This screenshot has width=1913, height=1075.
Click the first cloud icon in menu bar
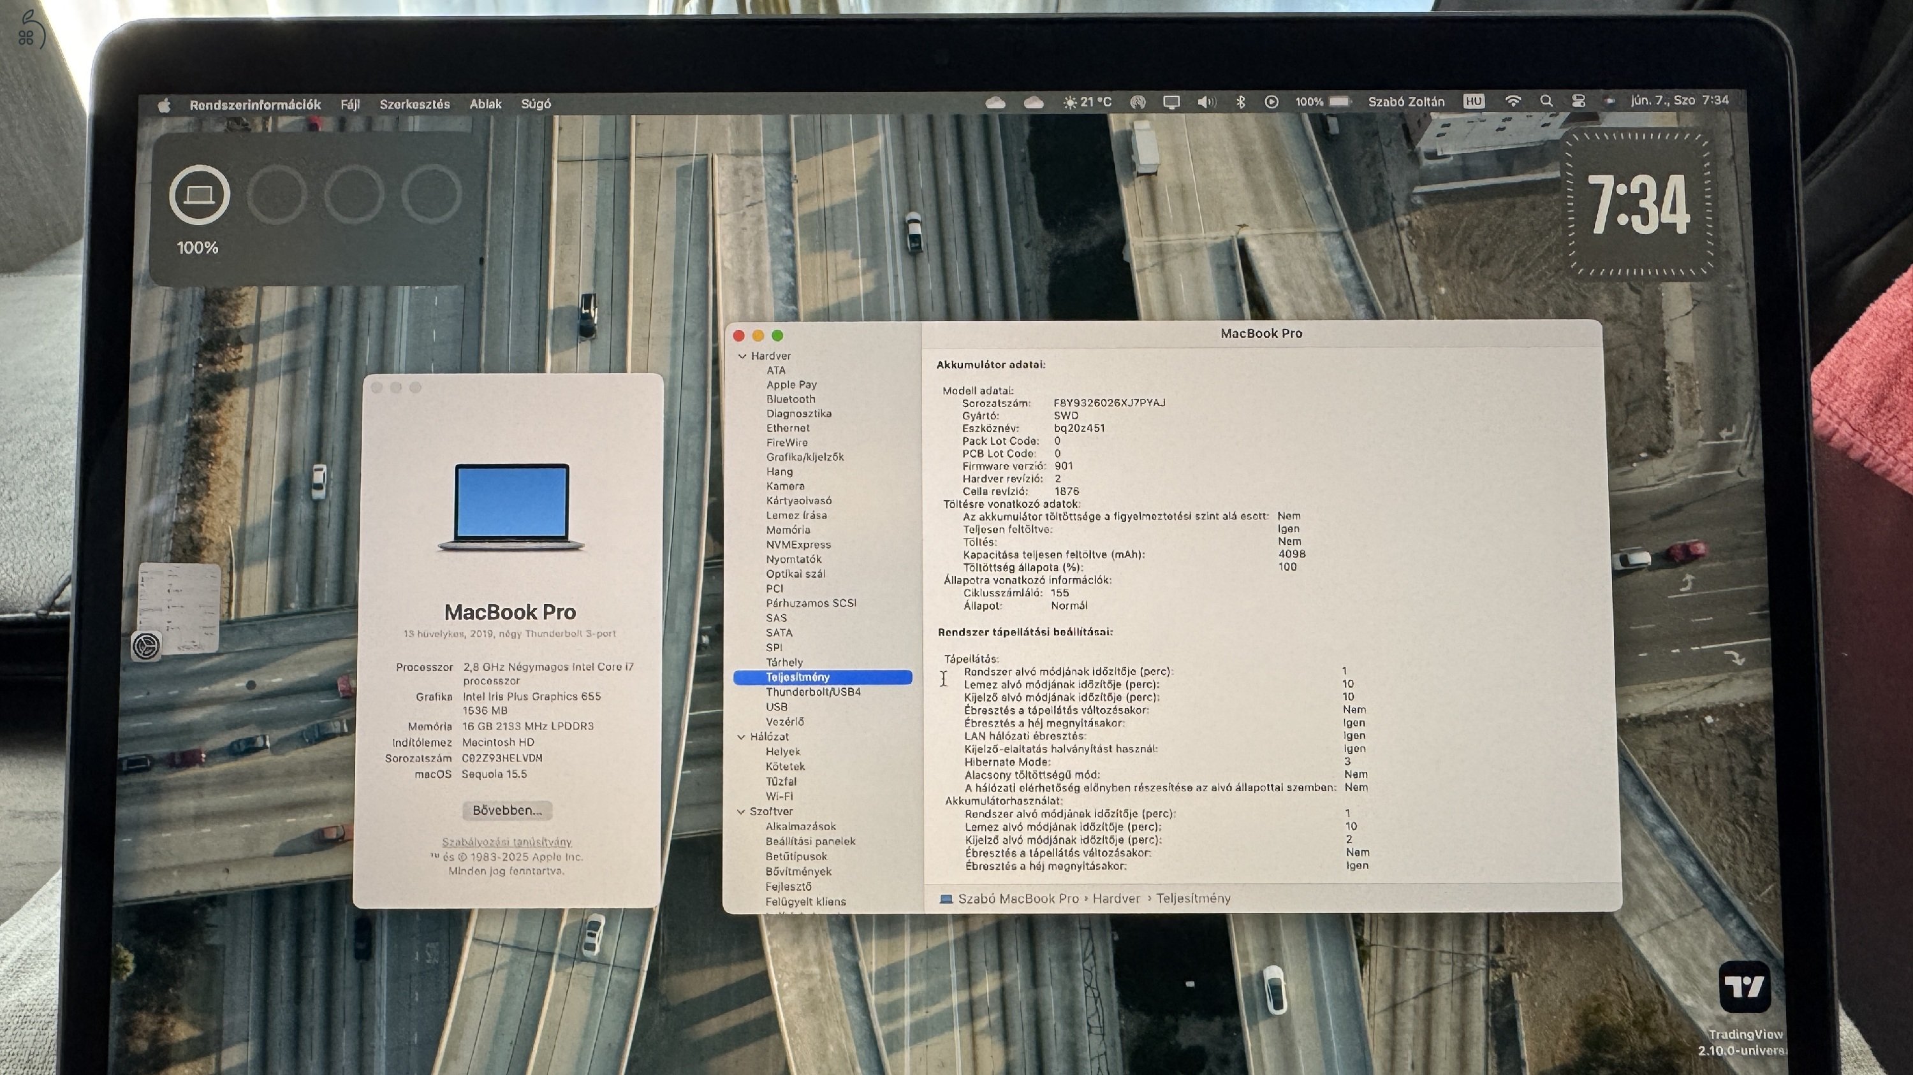995,103
